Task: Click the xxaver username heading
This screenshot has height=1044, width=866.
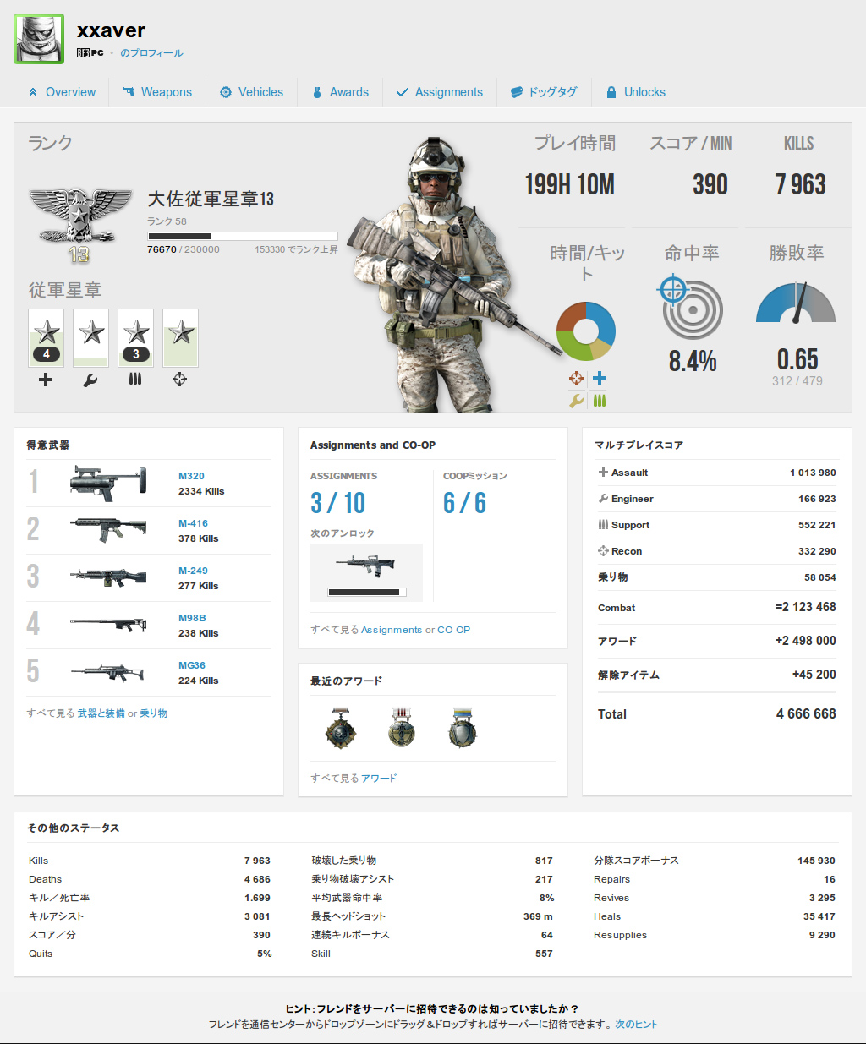Action: click(111, 30)
